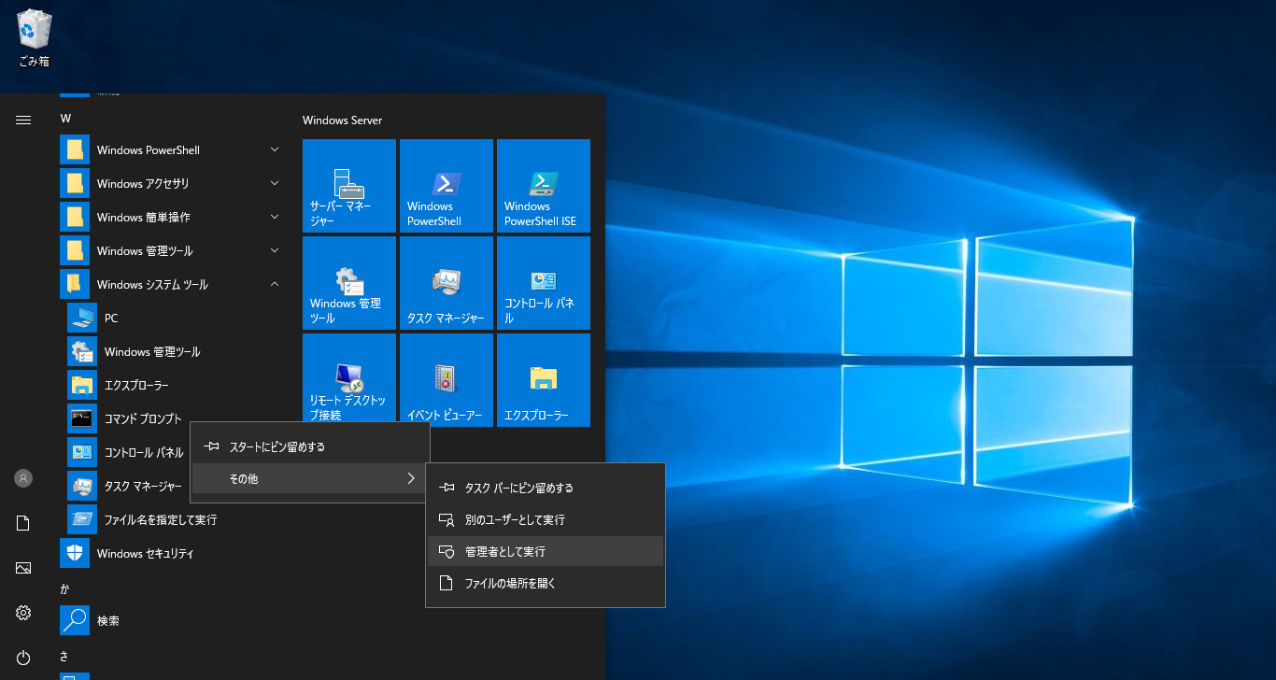Click タスク マネージャー icon in app list
1276x680 pixels.
pyautogui.click(x=82, y=487)
